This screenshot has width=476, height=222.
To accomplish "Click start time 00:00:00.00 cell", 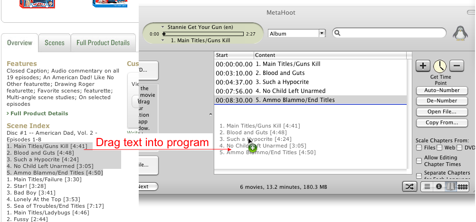I will tap(234, 65).
